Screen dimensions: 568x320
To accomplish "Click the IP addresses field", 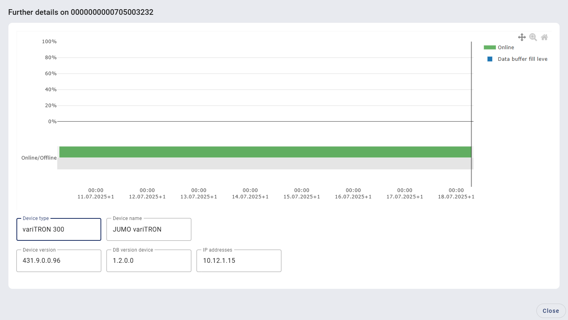I will coord(239,261).
